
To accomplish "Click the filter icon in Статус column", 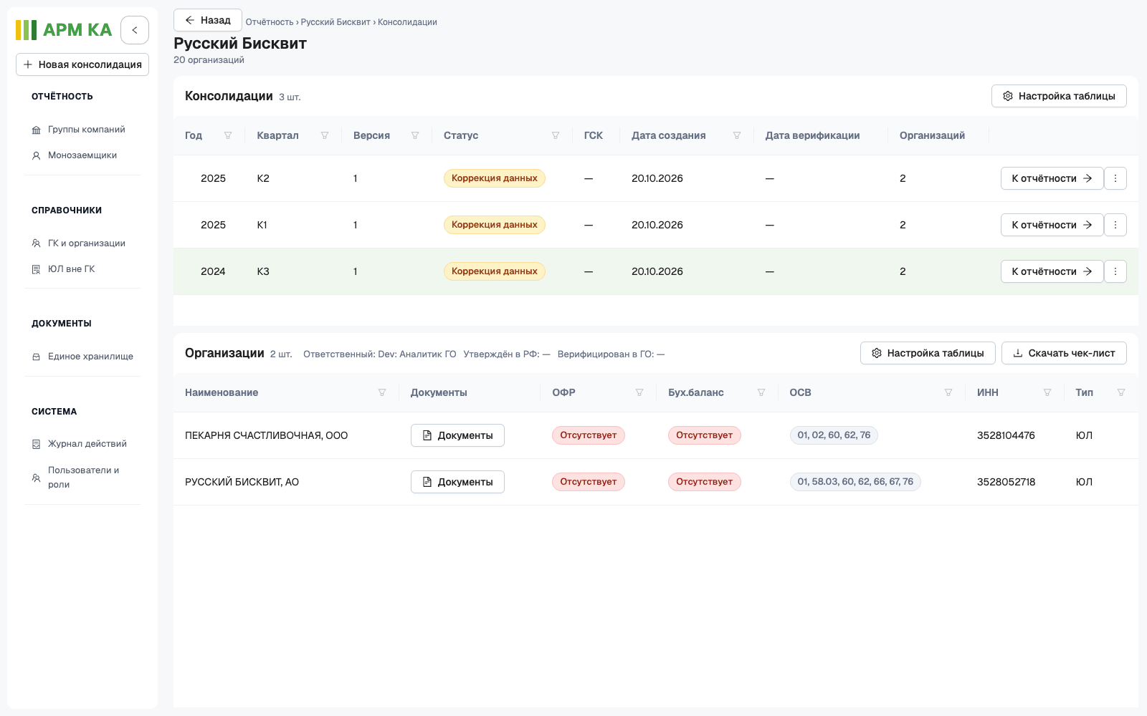I will pos(556,135).
